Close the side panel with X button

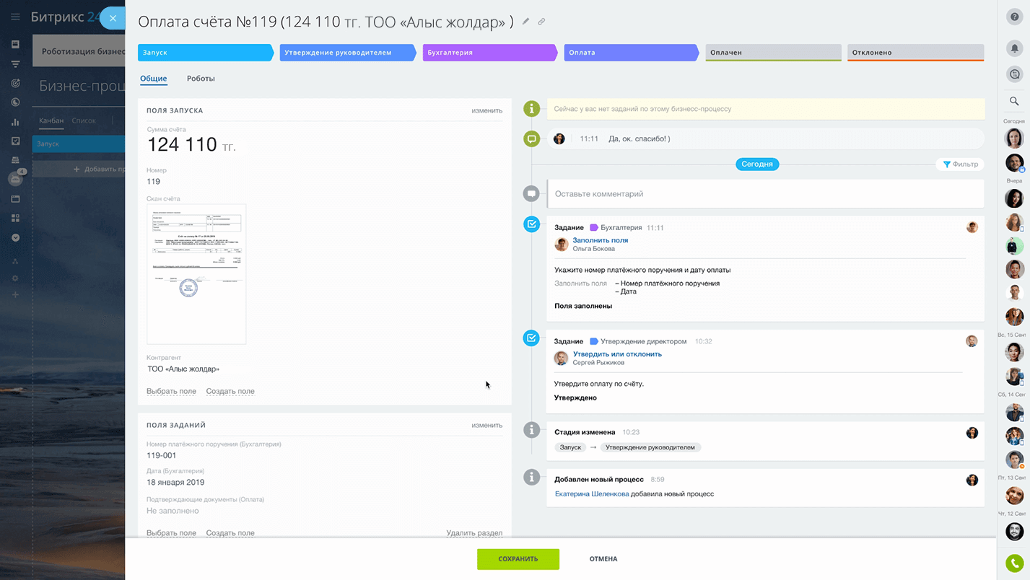pos(113,18)
